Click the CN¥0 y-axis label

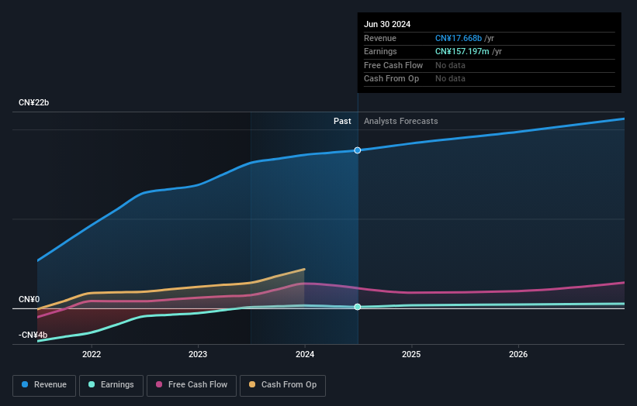point(29,299)
